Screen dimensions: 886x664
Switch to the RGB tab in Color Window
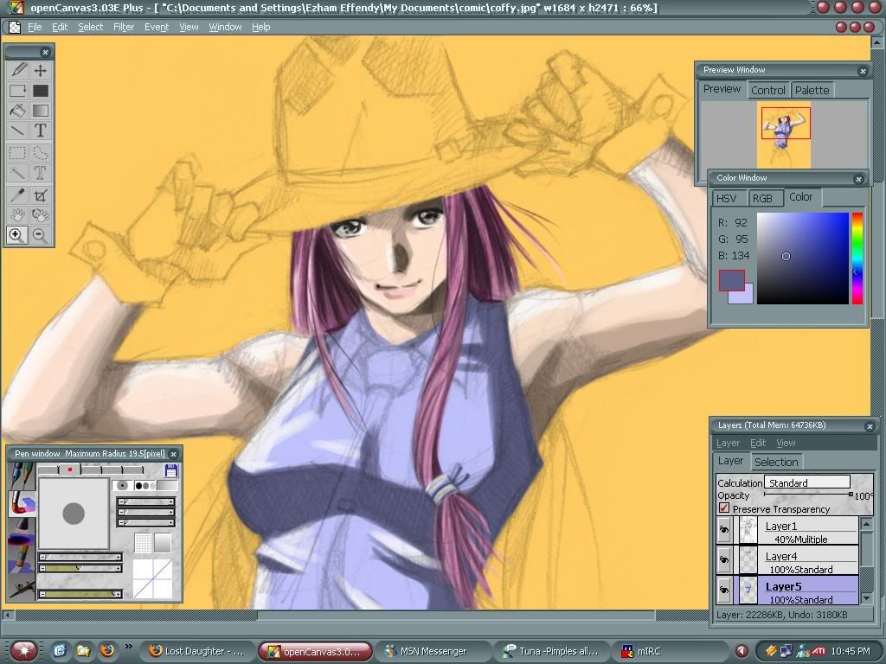point(762,198)
